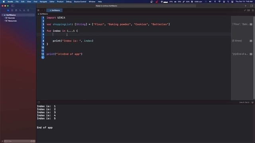255x143 pixels.
Task: Toggle the debug area checkbox icon
Action: (x=39, y=102)
